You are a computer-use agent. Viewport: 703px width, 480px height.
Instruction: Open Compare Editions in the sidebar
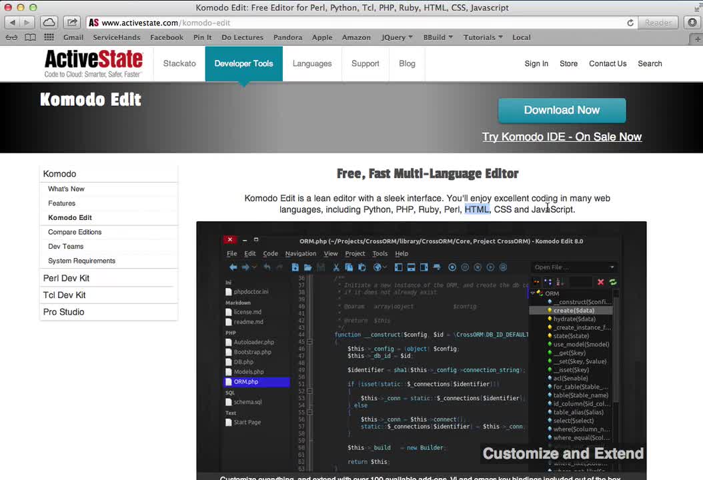75,232
